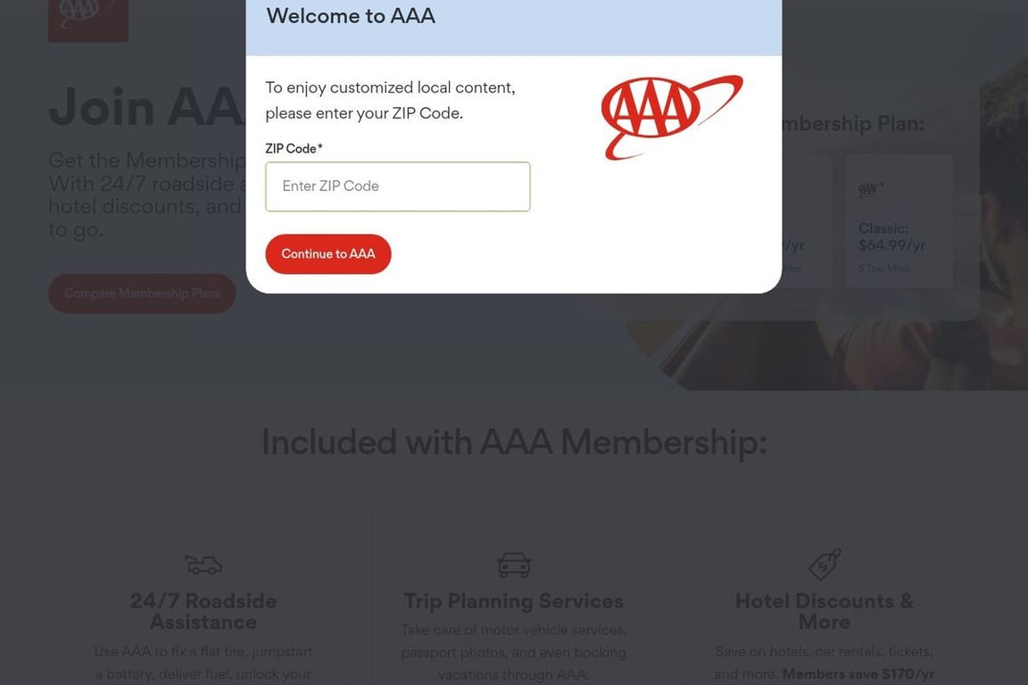1028x685 pixels.
Task: Click the Welcome to AAA dialog header
Action: click(350, 15)
